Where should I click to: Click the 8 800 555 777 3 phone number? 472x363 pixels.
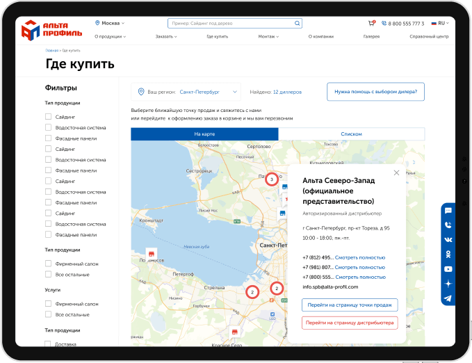coord(406,24)
